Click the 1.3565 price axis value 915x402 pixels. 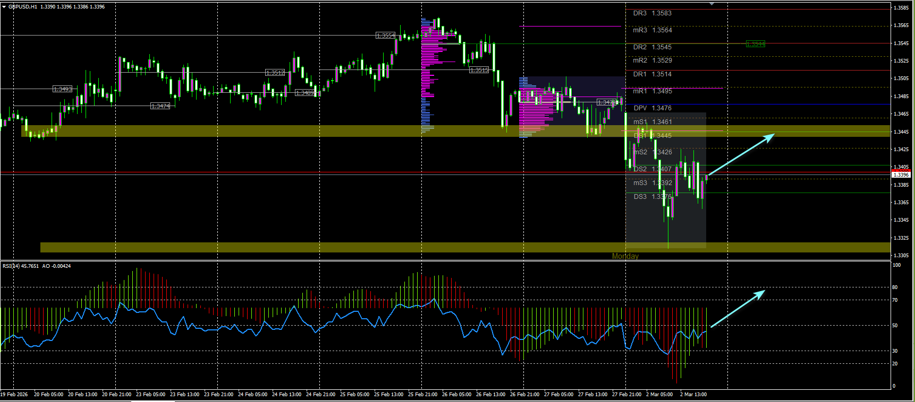click(x=901, y=25)
